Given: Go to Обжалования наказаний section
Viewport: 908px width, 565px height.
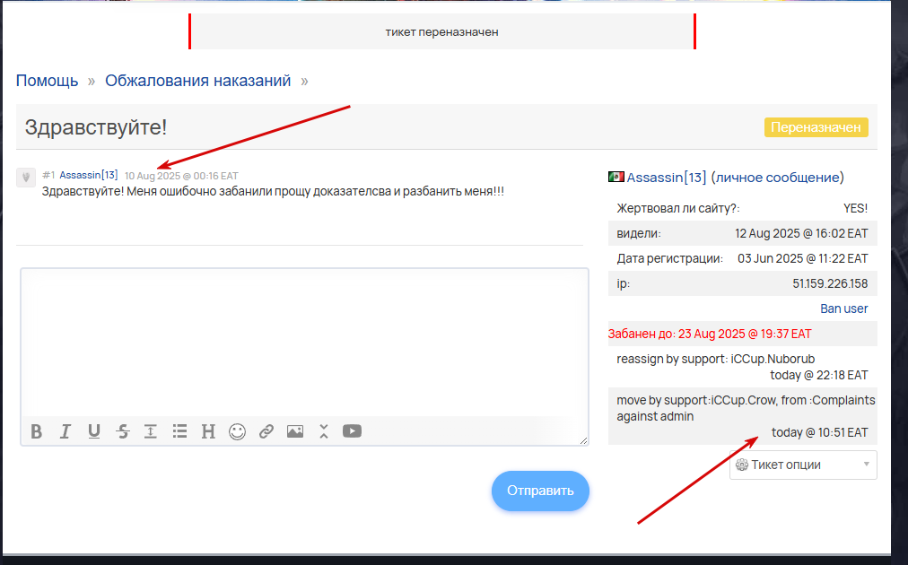Looking at the screenshot, I should click(x=198, y=81).
